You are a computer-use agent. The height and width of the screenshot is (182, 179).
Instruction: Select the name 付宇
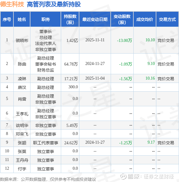point(22,169)
